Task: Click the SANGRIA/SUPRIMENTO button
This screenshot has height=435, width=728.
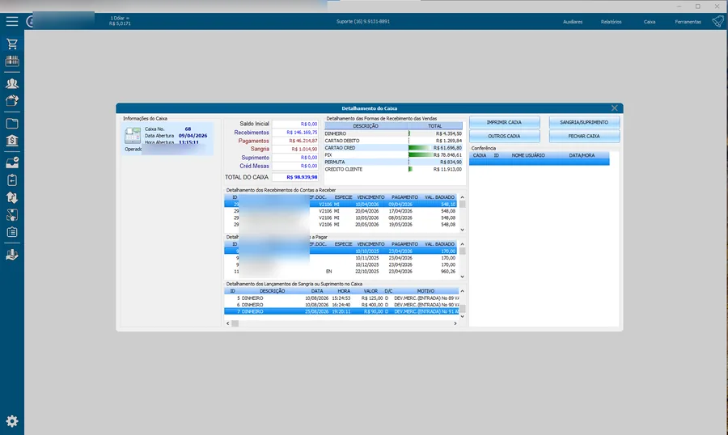Action: click(584, 122)
